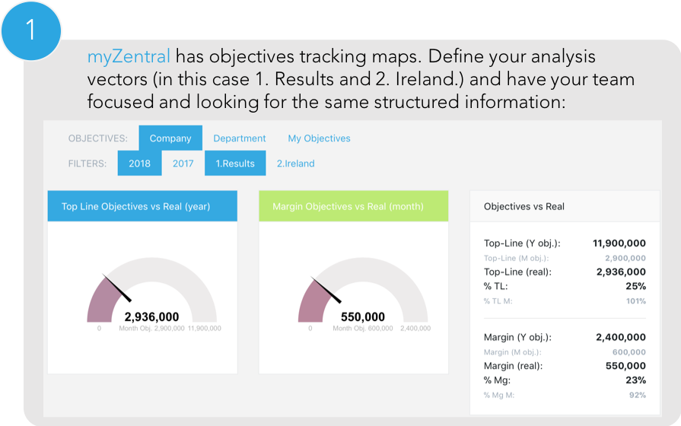
Task: Select the % Mg percentage row
Action: point(565,380)
